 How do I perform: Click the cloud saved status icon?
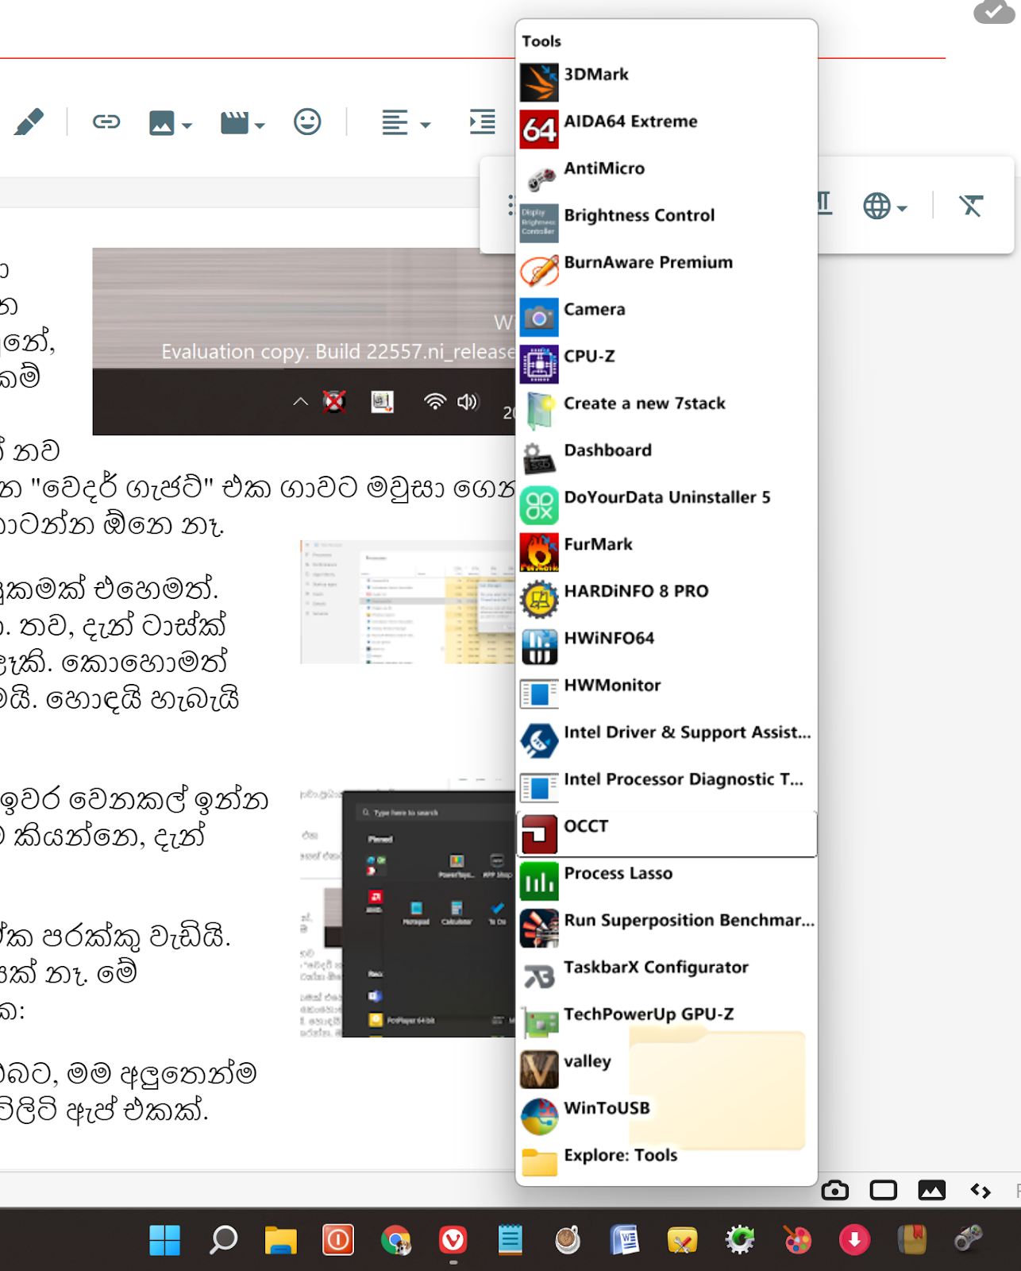point(994,11)
